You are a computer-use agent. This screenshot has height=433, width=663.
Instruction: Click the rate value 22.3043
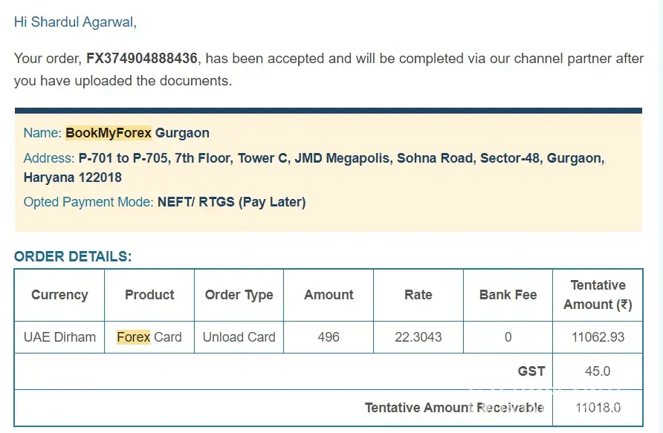point(418,337)
